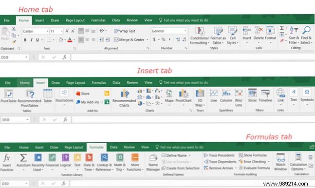Click the fill color paint bucket
Viewport: 315px width, 188px height.
coord(61,40)
